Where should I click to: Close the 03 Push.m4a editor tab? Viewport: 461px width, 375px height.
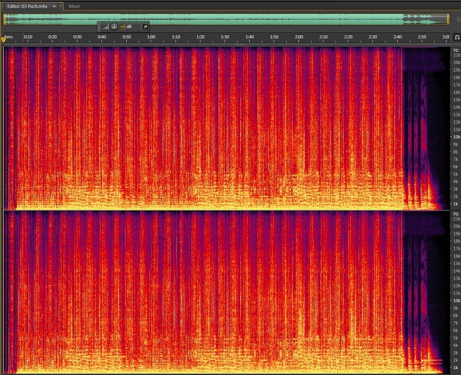[x=61, y=6]
